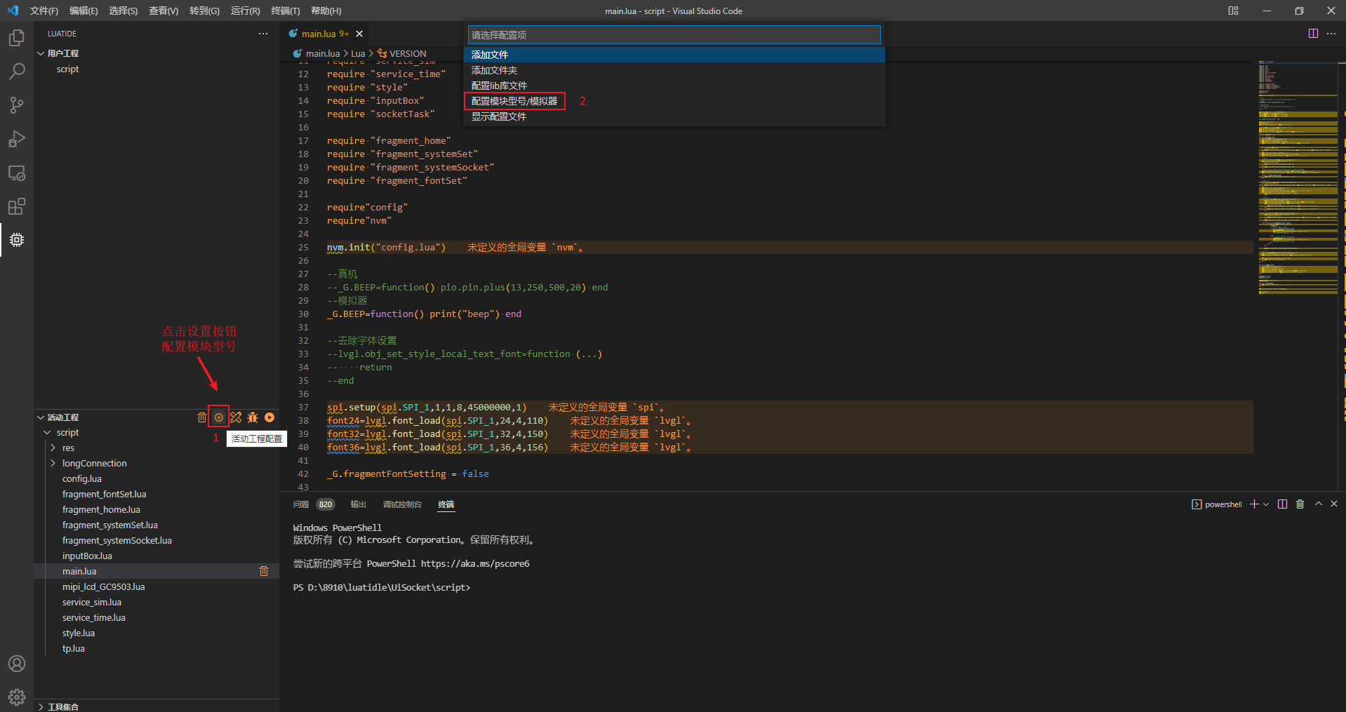This screenshot has height=712, width=1346.
Task: Open the terminal launch profile dropdown arrow
Action: [1266, 504]
